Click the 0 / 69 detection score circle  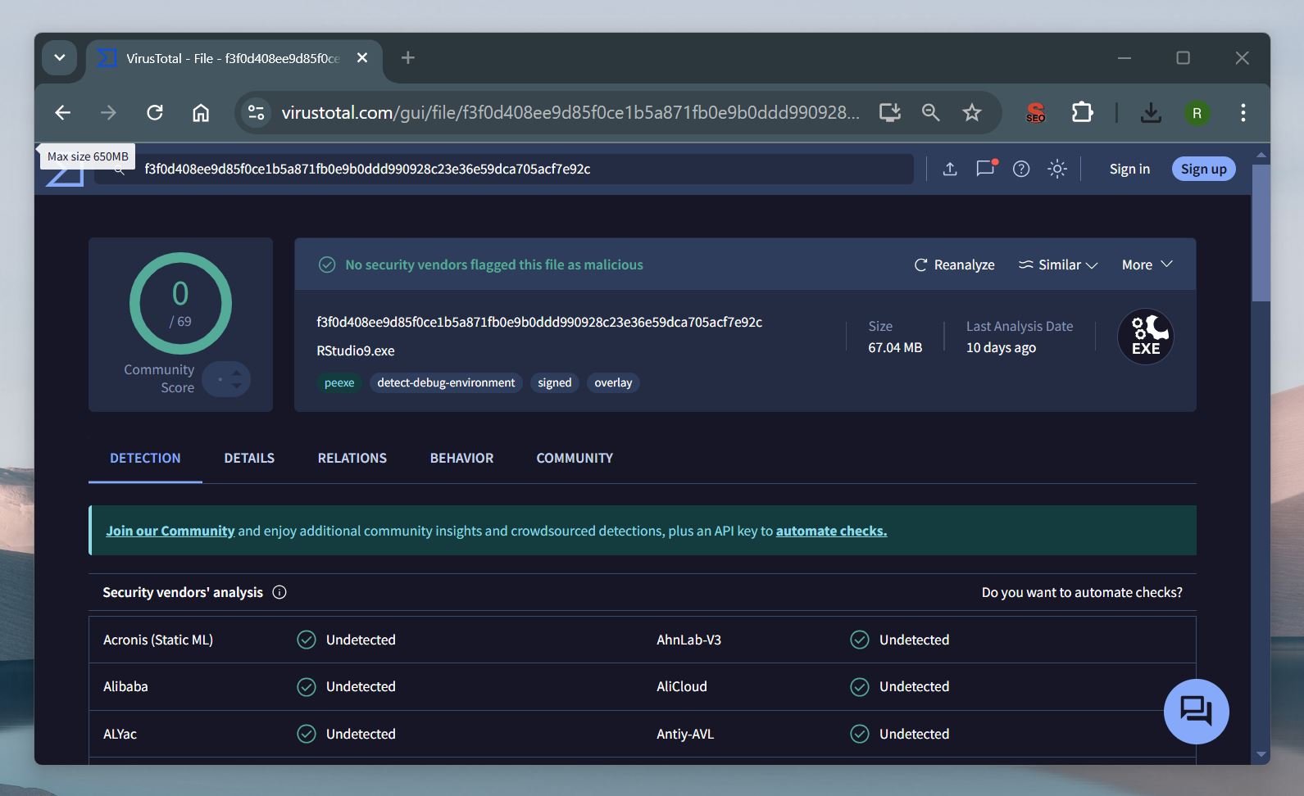pos(180,304)
